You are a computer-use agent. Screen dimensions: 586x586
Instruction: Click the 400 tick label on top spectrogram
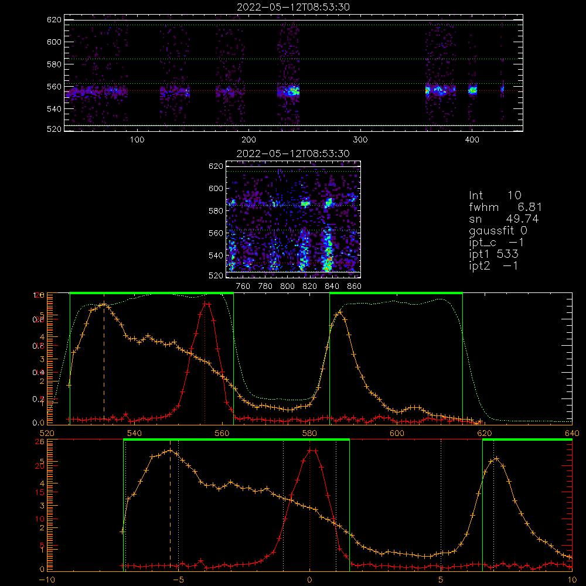472,140
